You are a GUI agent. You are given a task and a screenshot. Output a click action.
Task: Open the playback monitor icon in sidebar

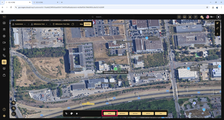[4, 69]
